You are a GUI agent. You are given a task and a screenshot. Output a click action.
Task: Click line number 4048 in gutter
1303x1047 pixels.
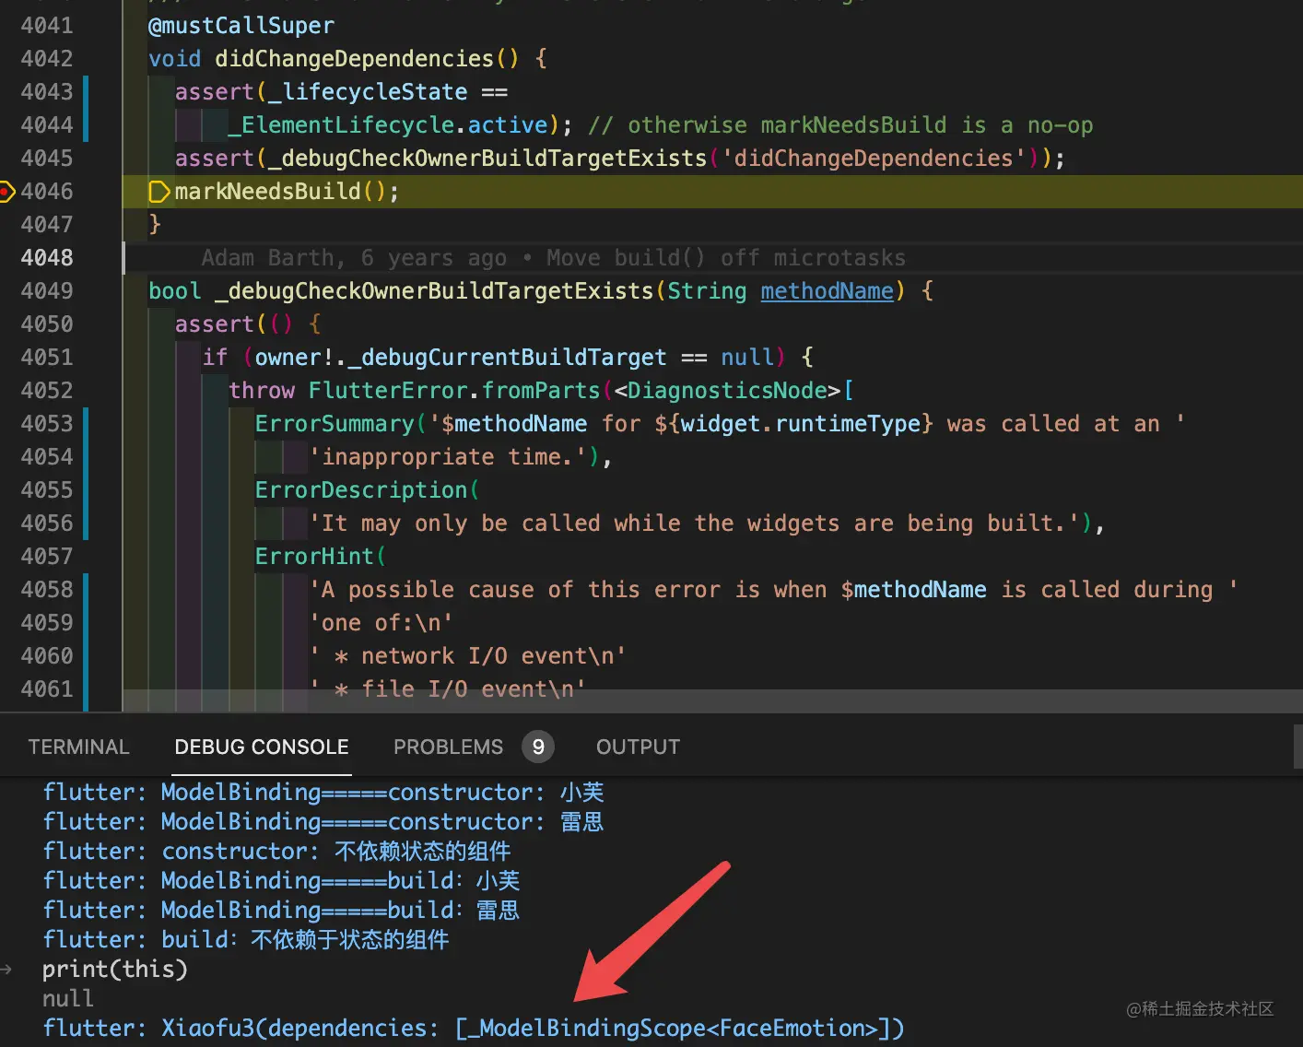tap(47, 258)
